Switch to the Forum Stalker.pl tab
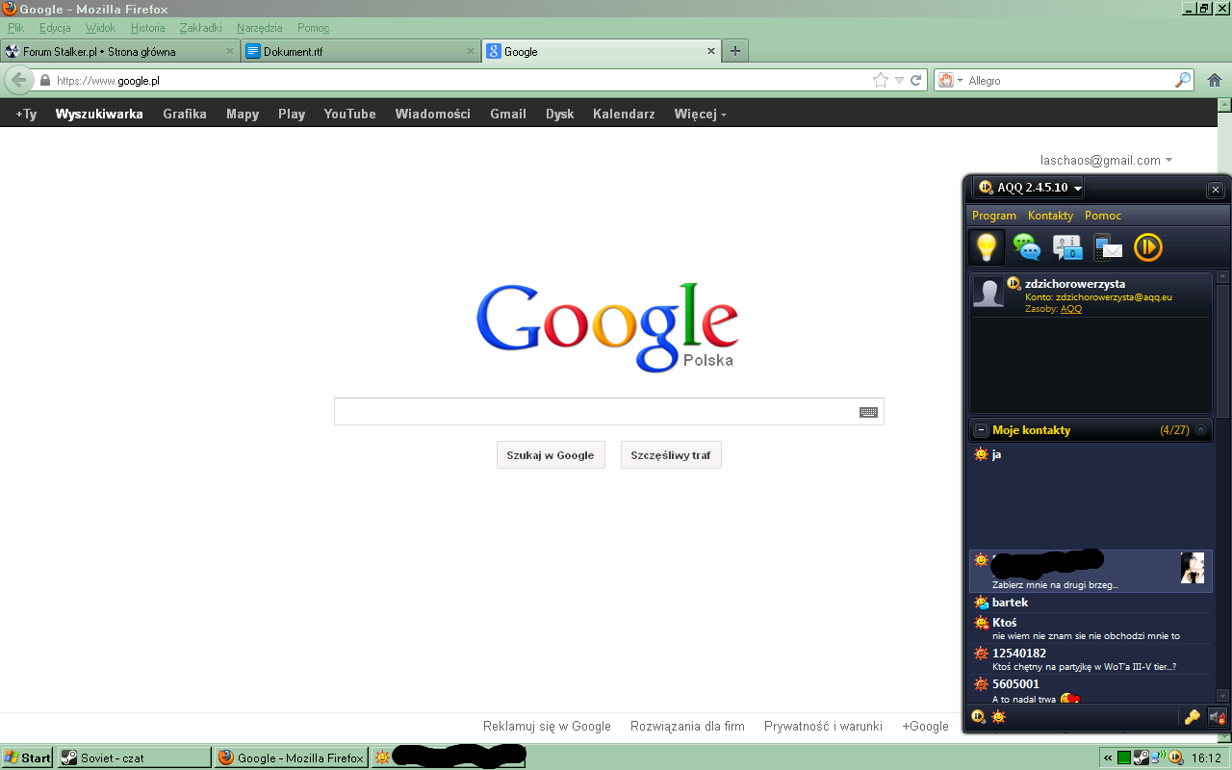Image resolution: width=1232 pixels, height=770 pixels. tap(119, 51)
